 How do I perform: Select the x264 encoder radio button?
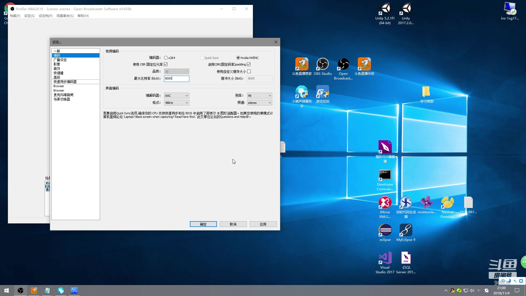point(166,58)
